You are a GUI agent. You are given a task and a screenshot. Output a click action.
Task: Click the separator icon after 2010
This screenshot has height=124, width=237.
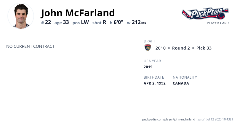(x=169, y=48)
